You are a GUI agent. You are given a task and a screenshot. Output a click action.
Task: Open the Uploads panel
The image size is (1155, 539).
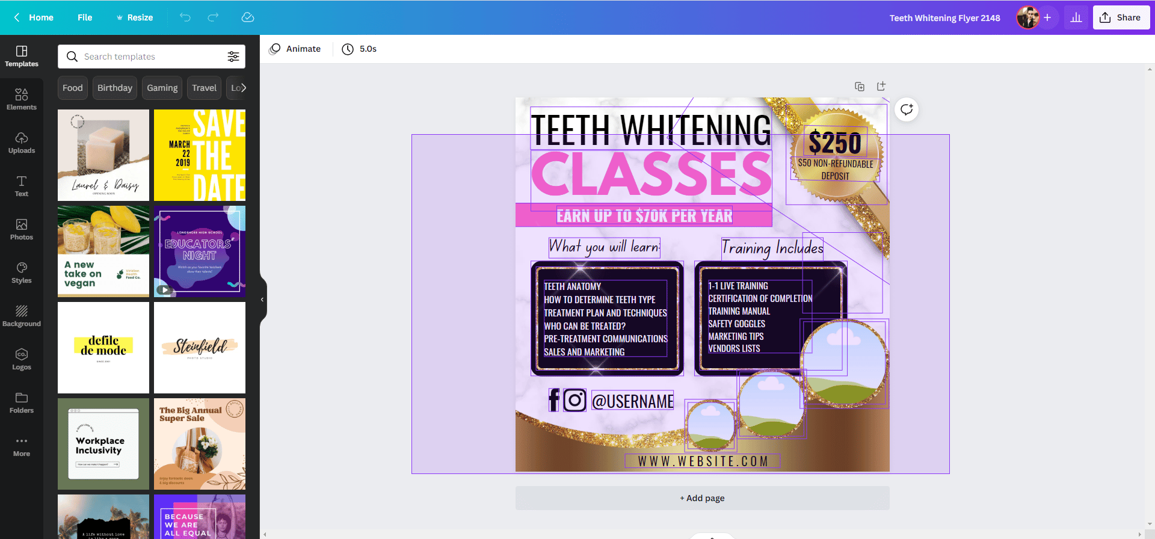22,143
